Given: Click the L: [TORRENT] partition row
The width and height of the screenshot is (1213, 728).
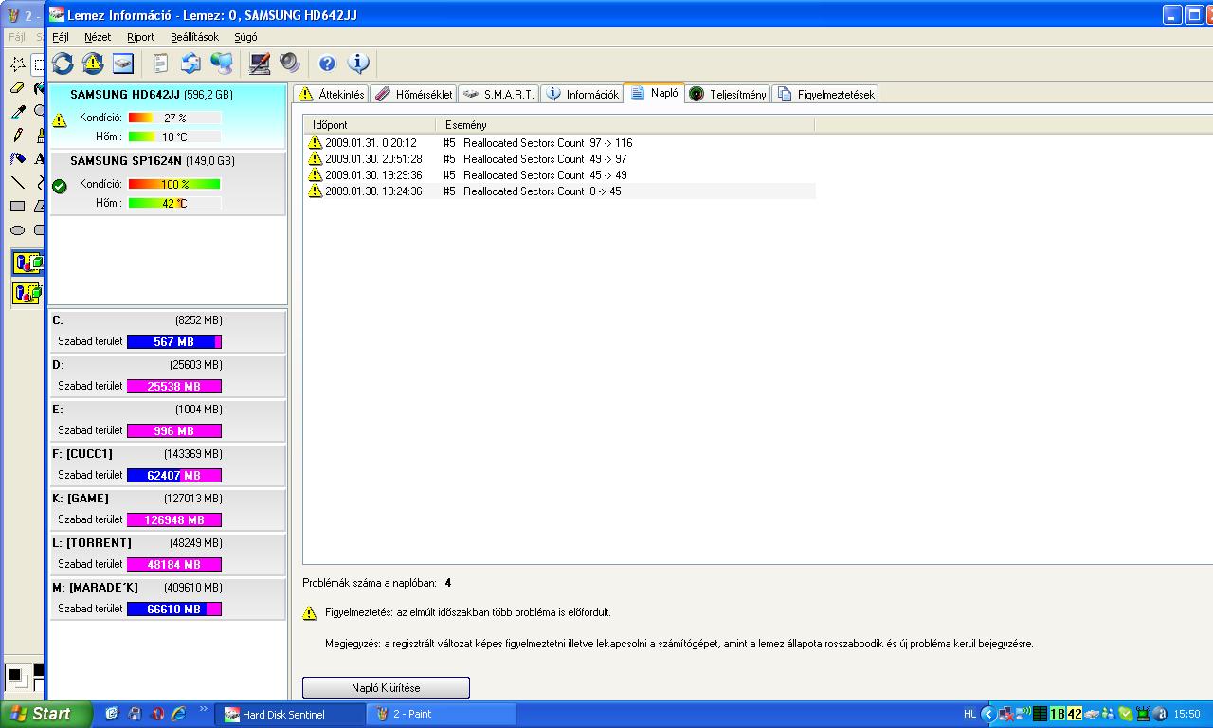Looking at the screenshot, I should click(x=167, y=555).
